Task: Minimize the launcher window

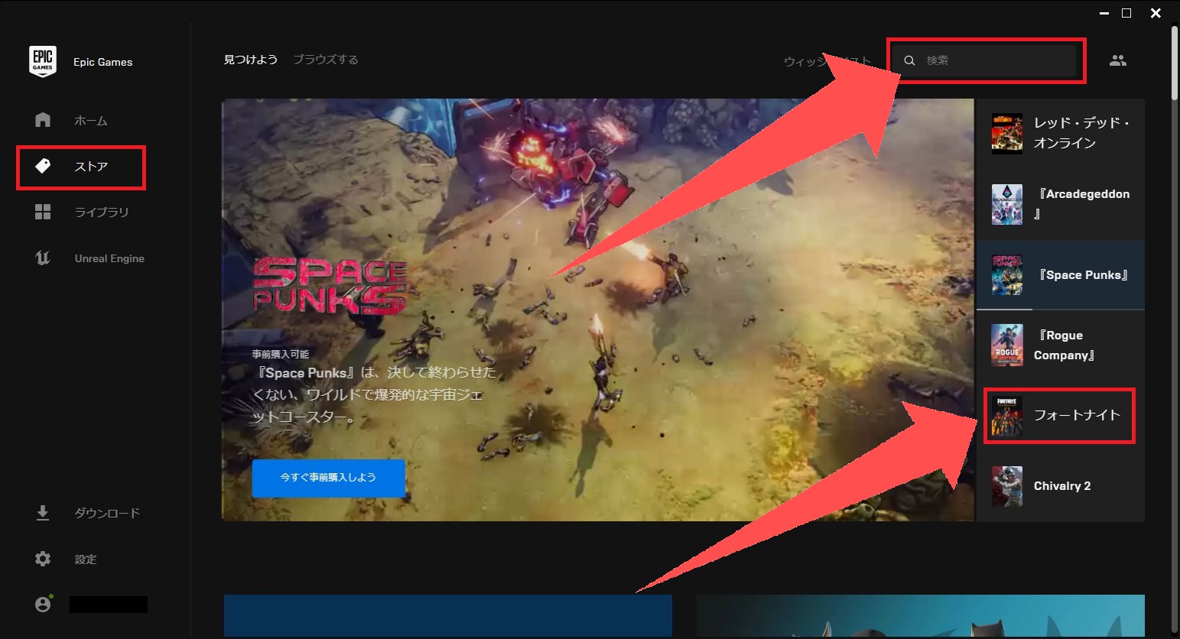Action: coord(1104,13)
